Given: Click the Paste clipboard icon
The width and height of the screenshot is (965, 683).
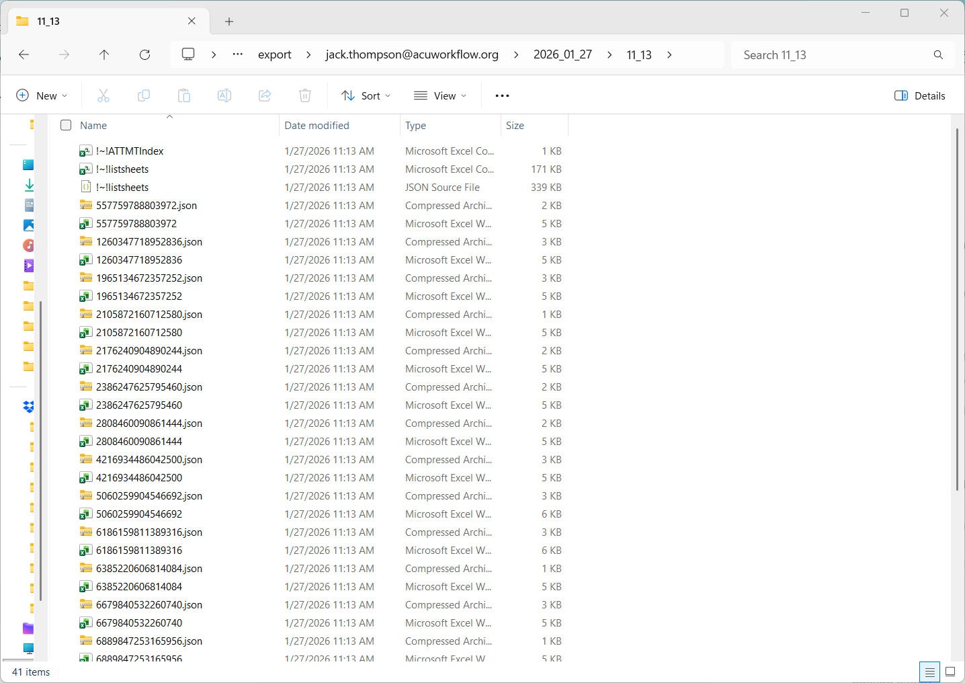Looking at the screenshot, I should [184, 95].
